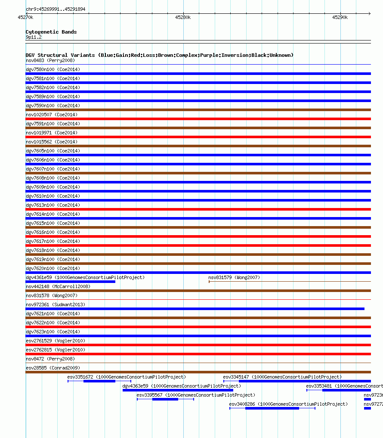Click the 45280k ruler position label
The image size is (383, 438).
[183, 17]
